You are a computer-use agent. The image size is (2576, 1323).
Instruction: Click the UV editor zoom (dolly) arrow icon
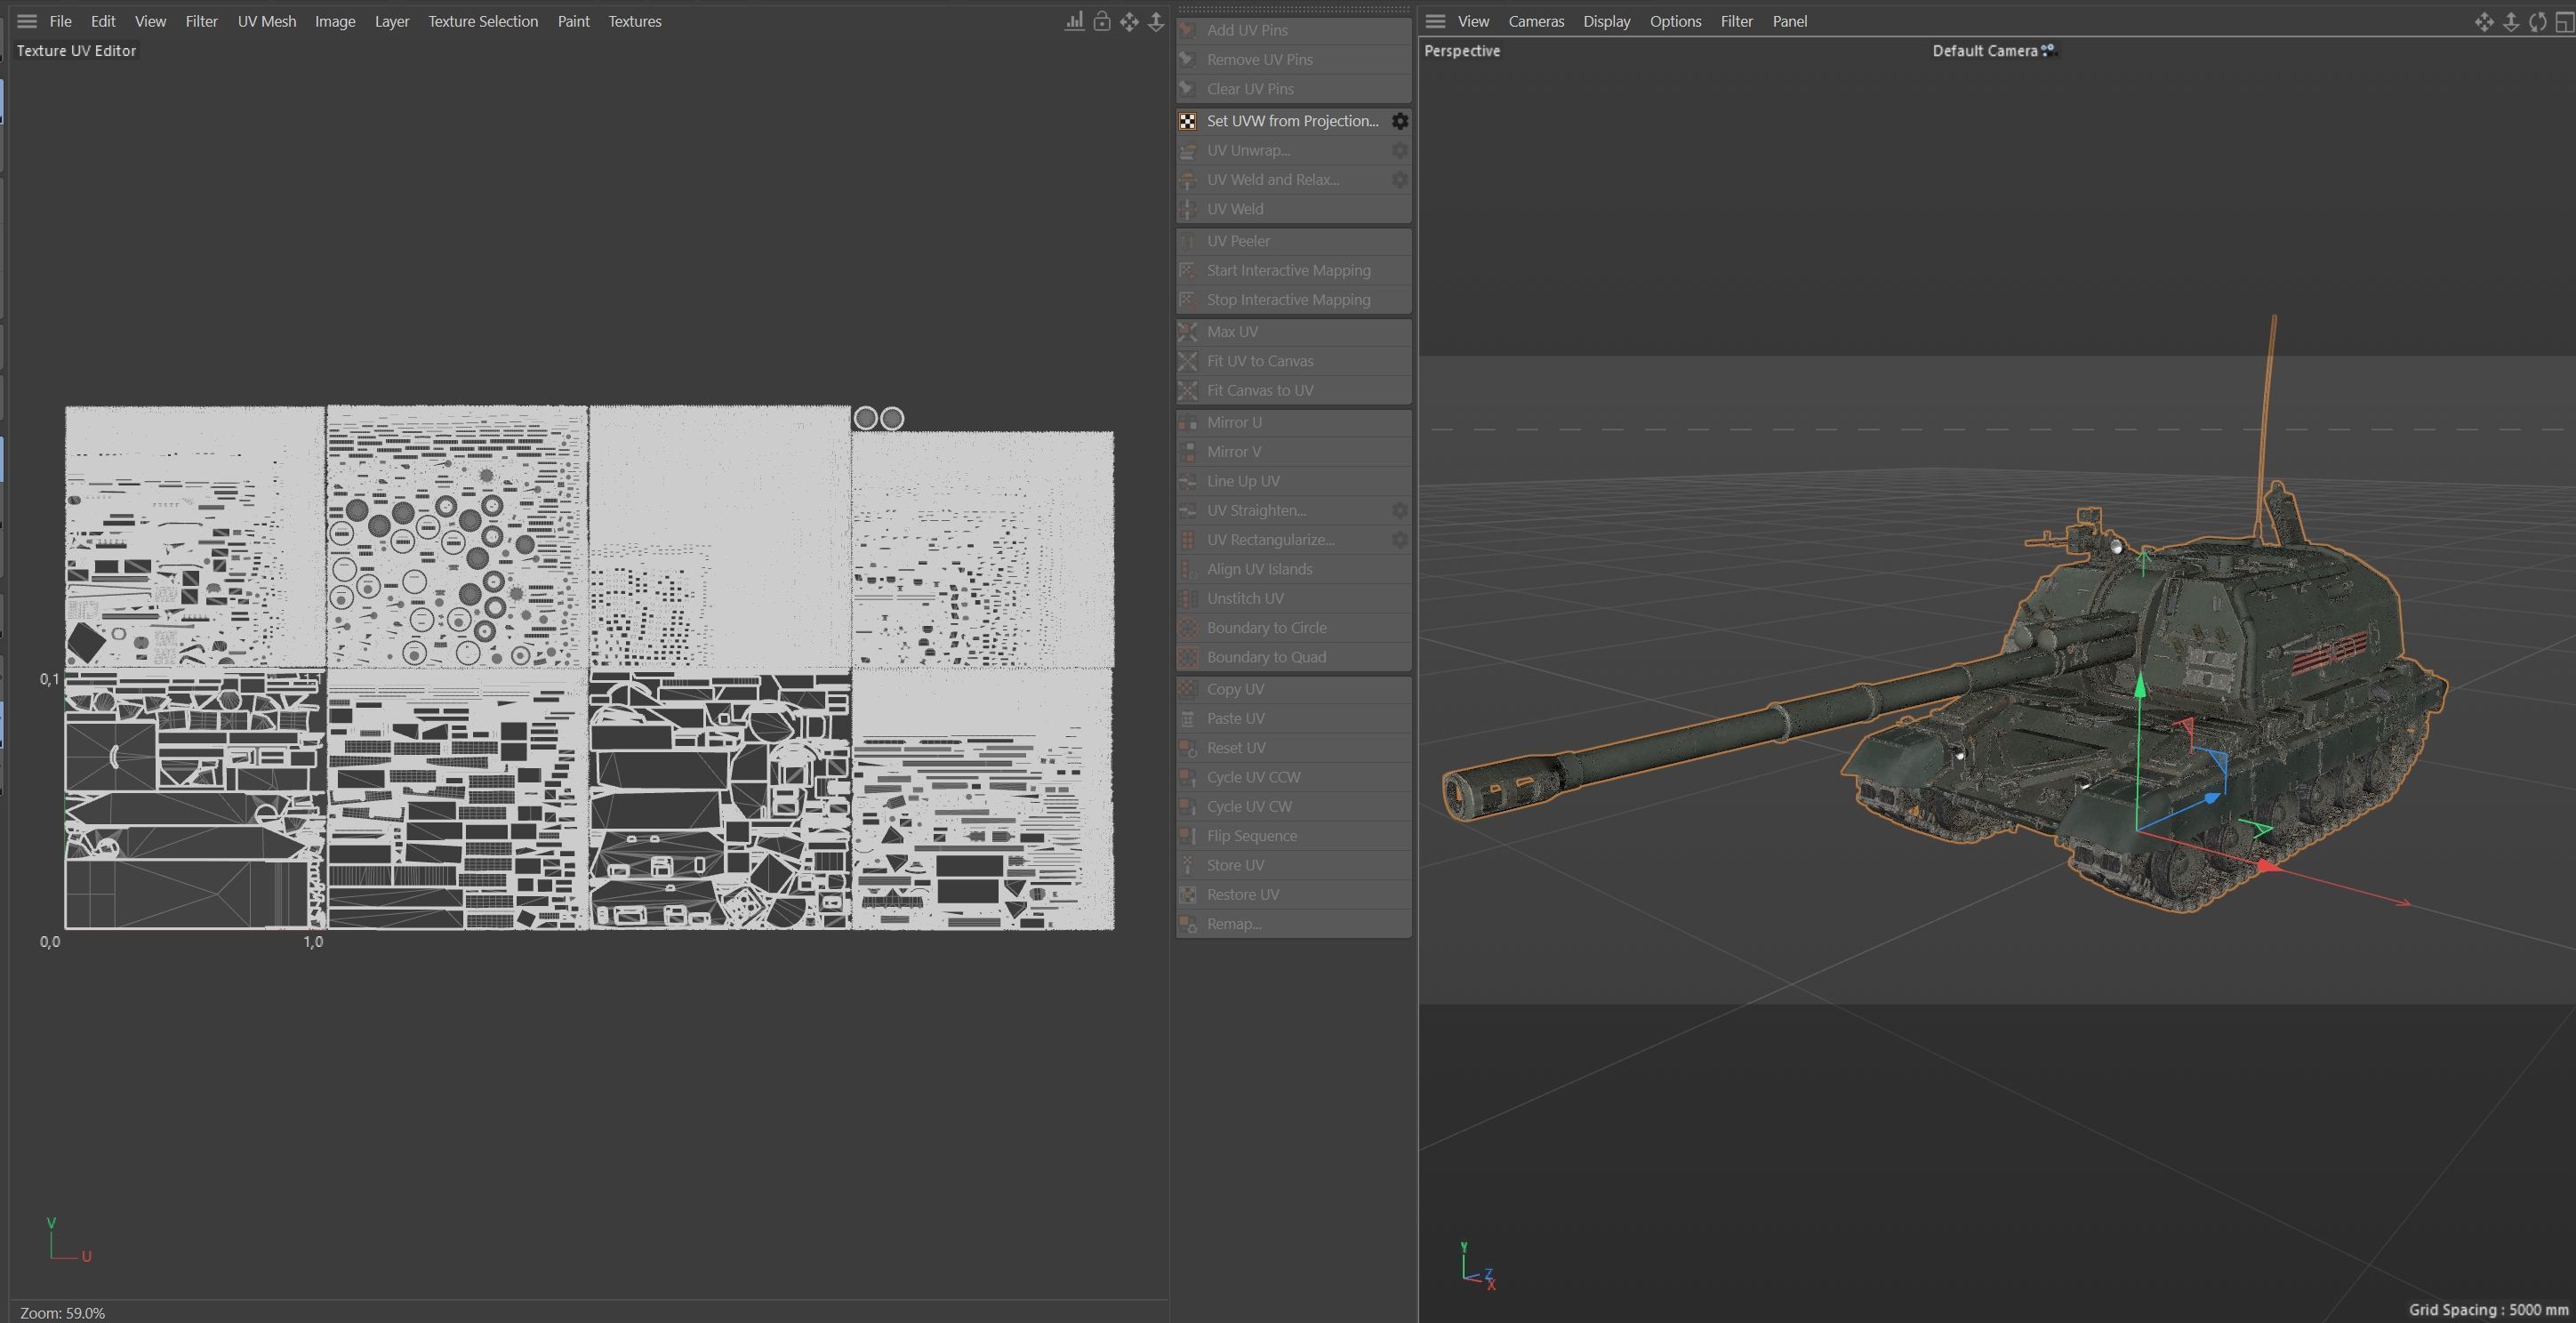(1156, 21)
